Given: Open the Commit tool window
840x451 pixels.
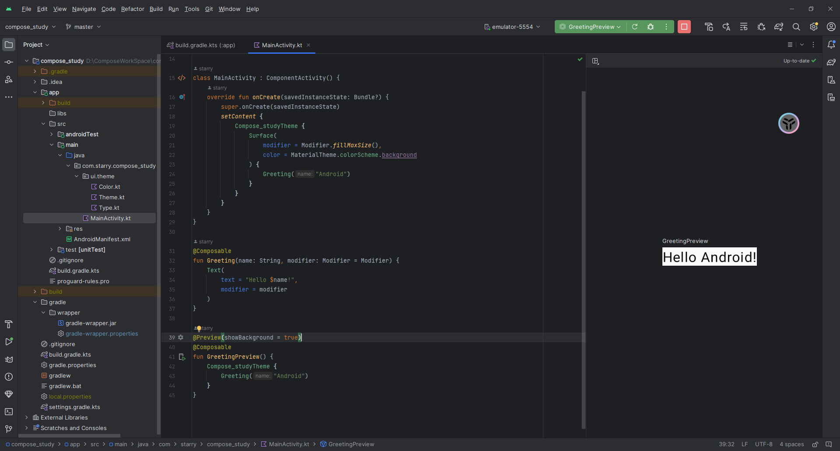Looking at the screenshot, I should pyautogui.click(x=9, y=62).
